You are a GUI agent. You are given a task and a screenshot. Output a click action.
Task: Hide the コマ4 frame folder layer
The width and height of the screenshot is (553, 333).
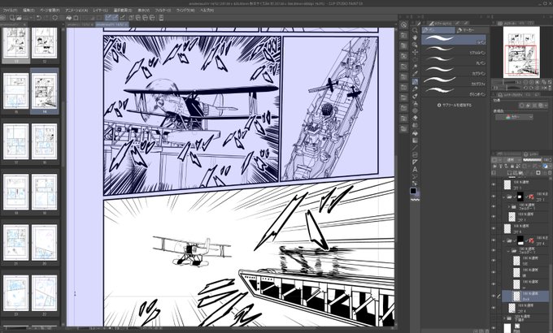tap(494, 240)
